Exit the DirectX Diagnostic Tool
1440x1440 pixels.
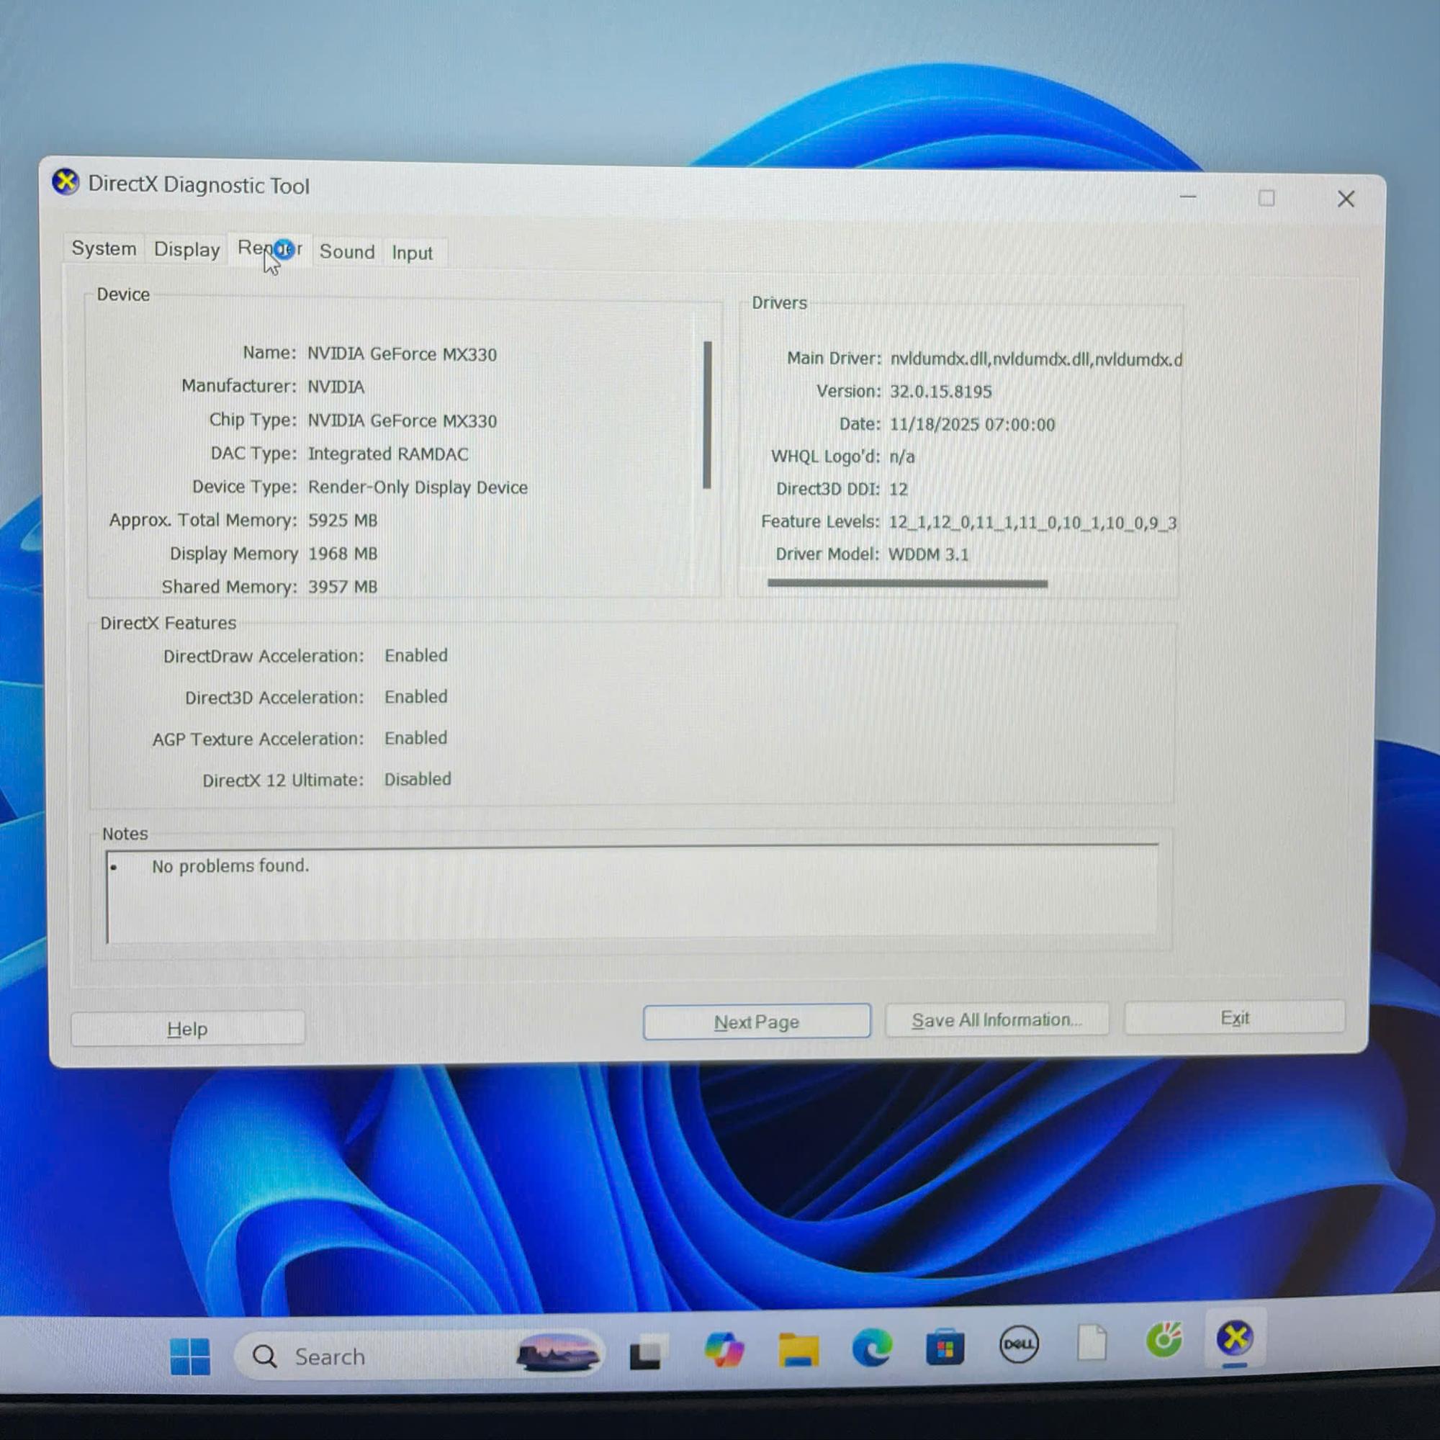click(1234, 1017)
